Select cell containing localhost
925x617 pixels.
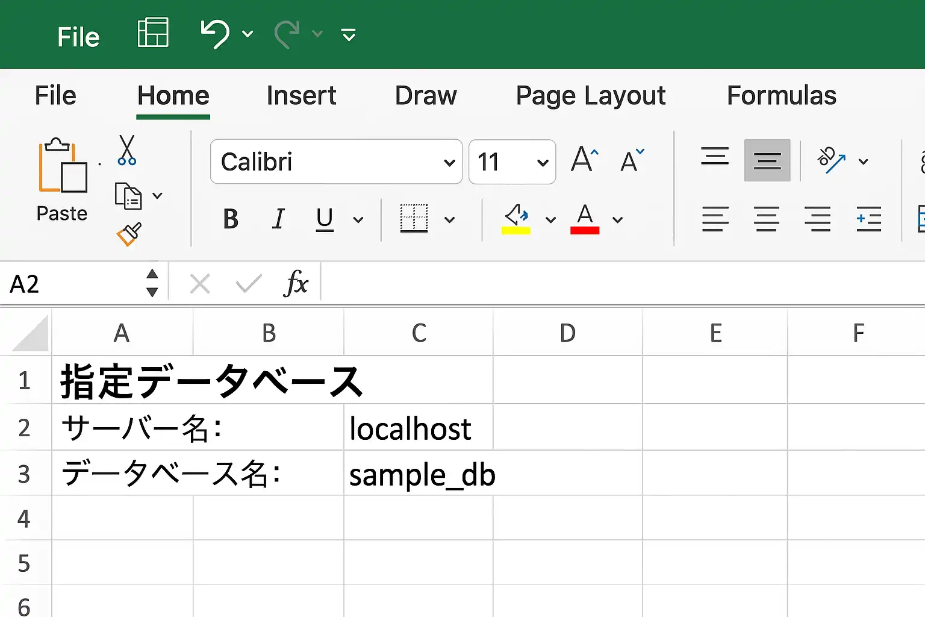(x=418, y=427)
